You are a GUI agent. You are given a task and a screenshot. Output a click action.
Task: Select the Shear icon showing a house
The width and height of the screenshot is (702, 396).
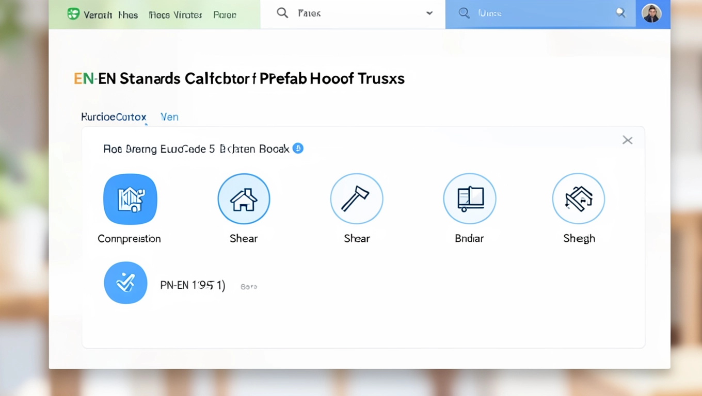[244, 199]
